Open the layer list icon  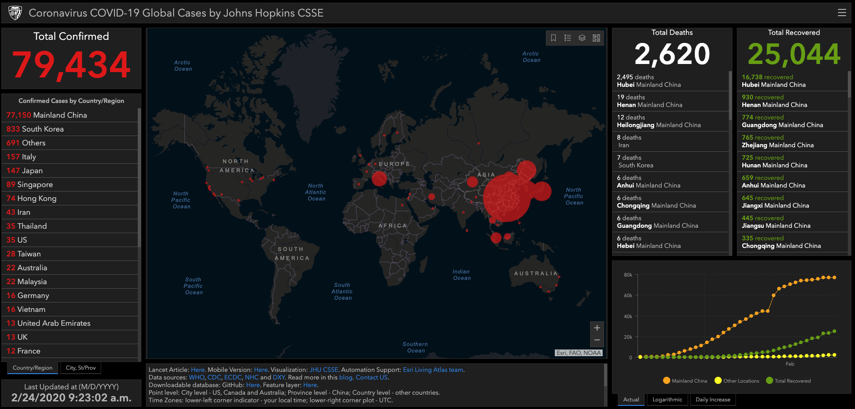(582, 38)
